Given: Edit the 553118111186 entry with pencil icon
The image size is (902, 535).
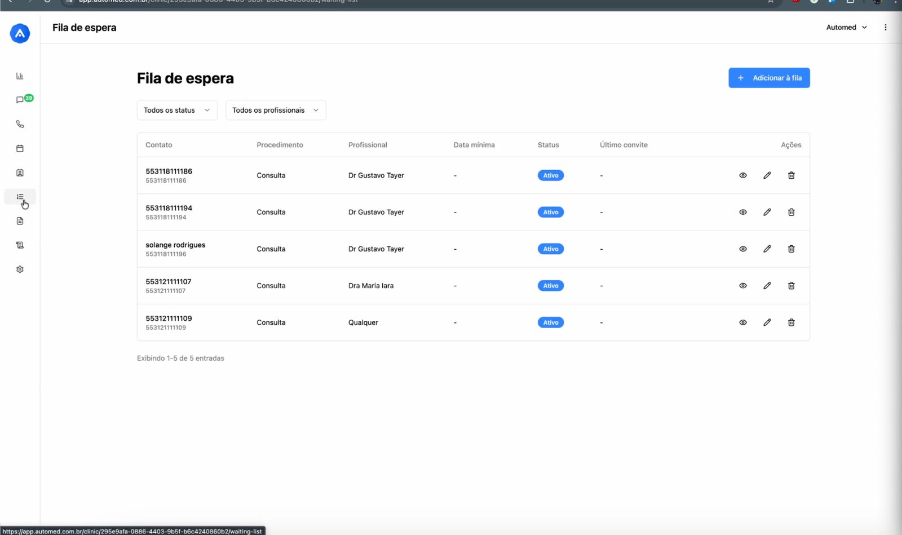Looking at the screenshot, I should [767, 175].
